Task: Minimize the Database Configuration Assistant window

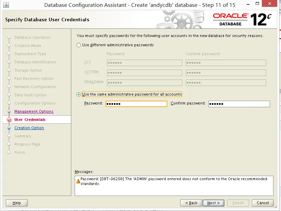Action: pos(248,4)
